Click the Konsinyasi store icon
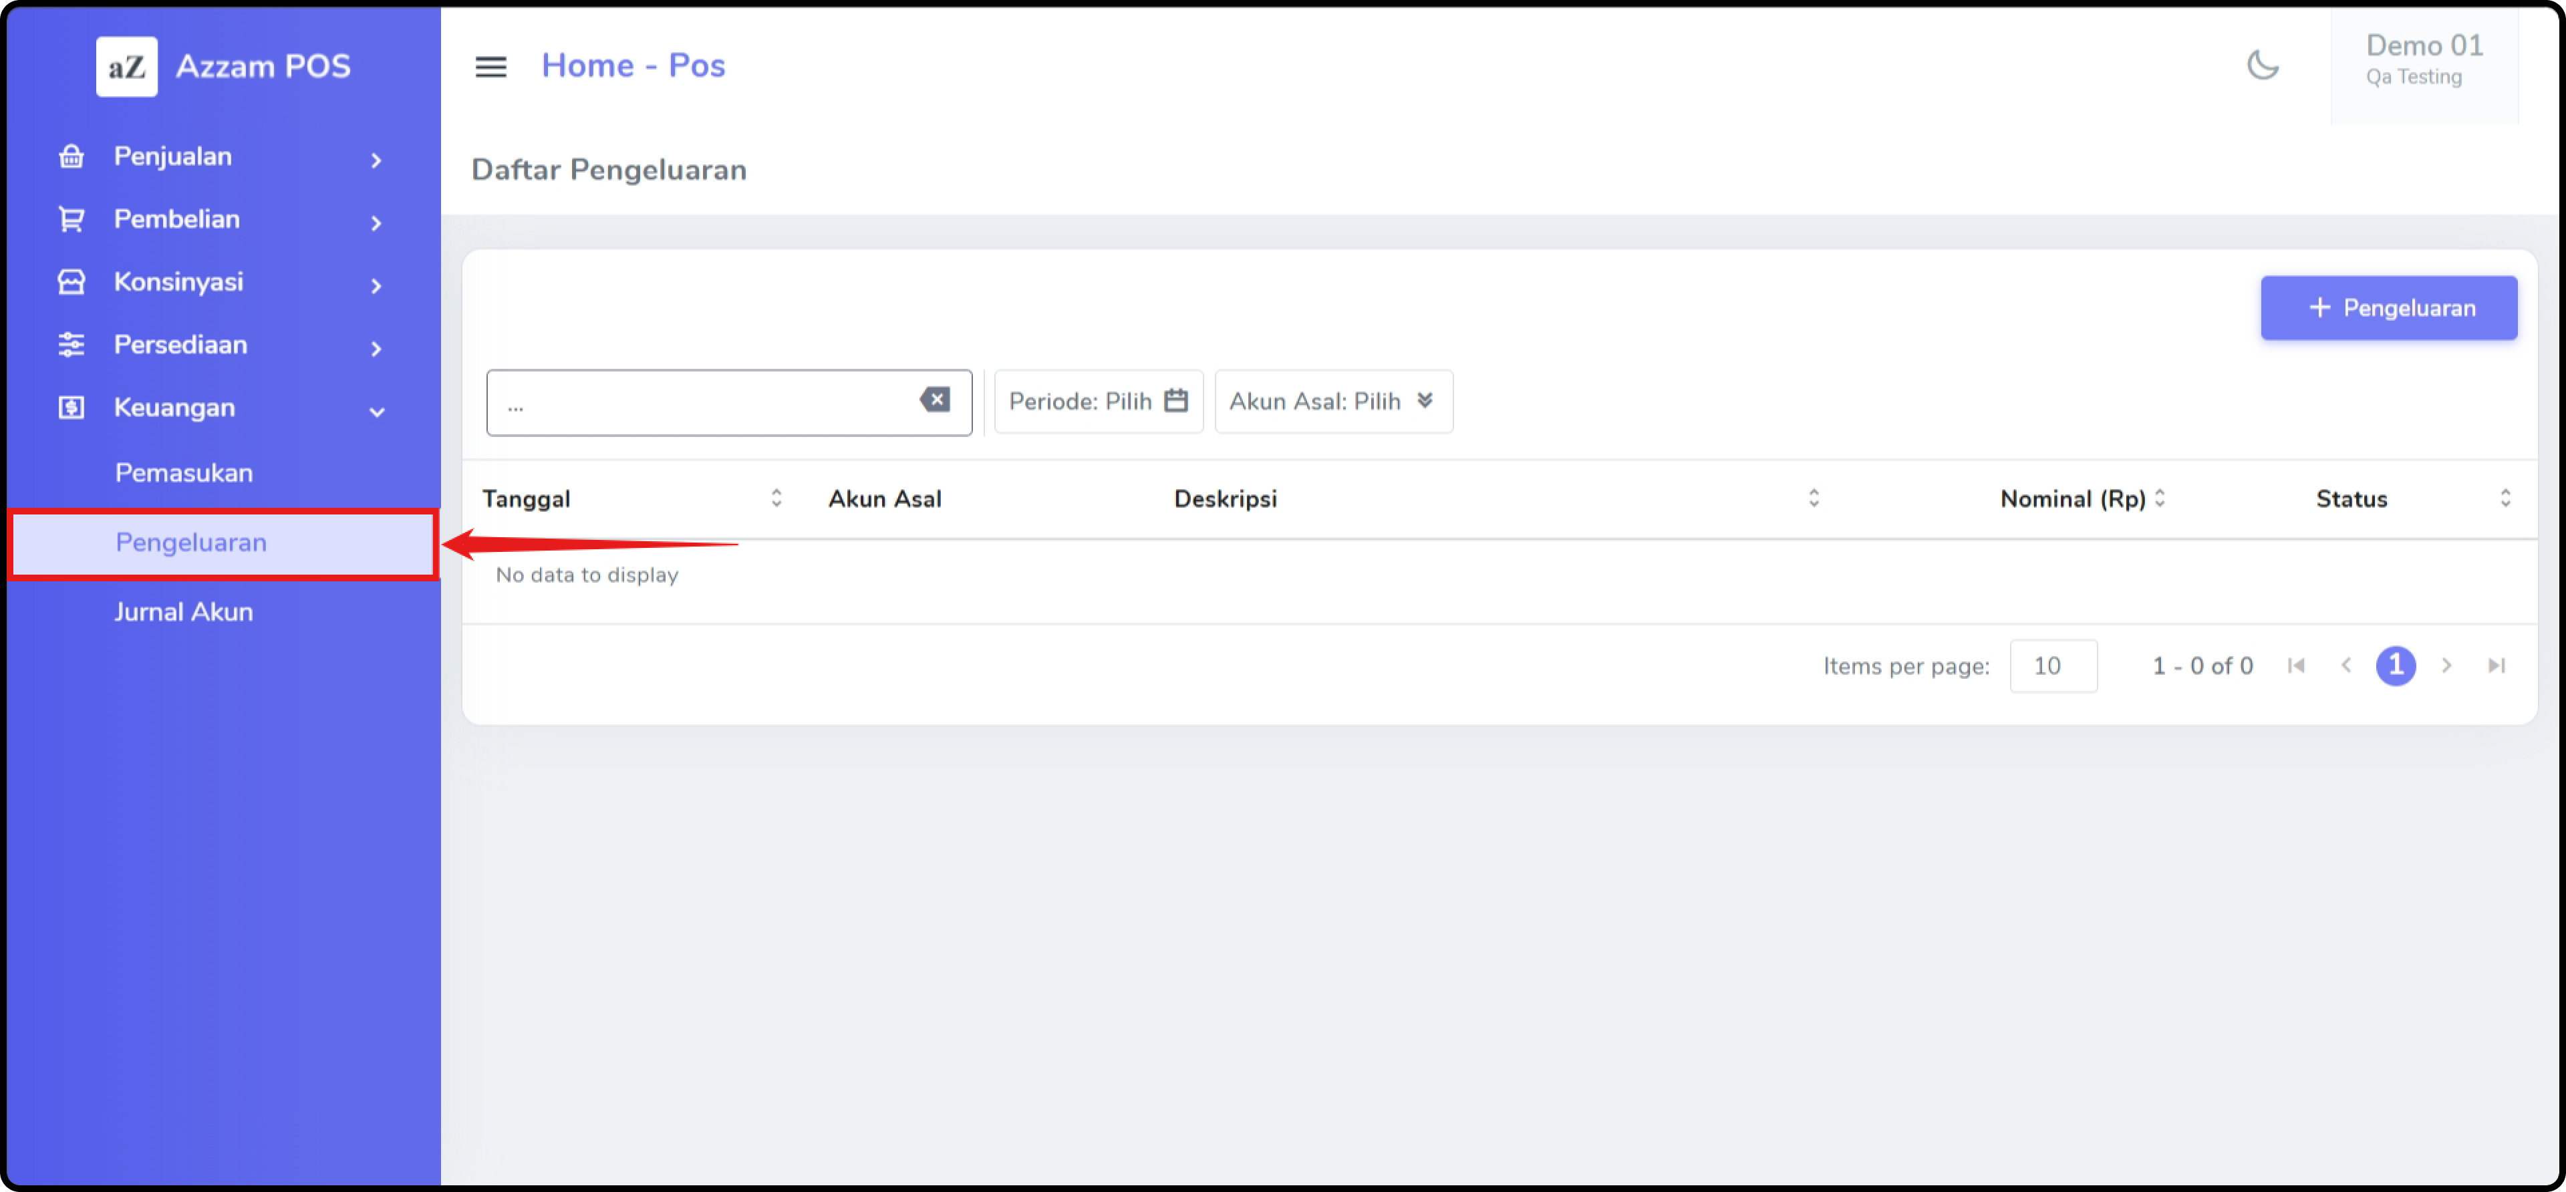This screenshot has width=2566, height=1192. [x=71, y=283]
